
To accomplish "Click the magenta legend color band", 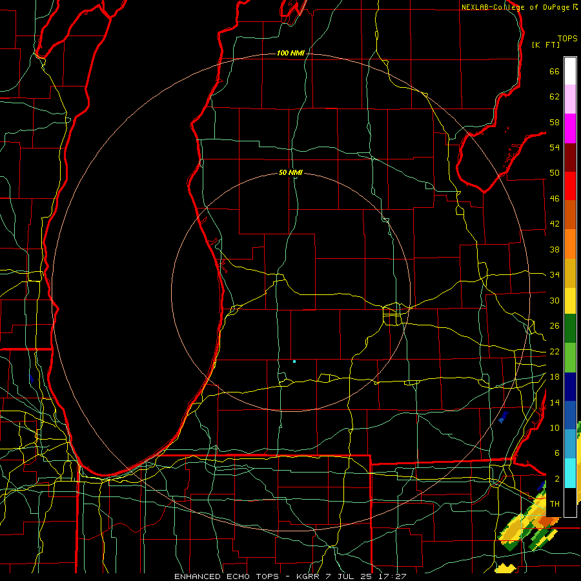I will 570,128.
